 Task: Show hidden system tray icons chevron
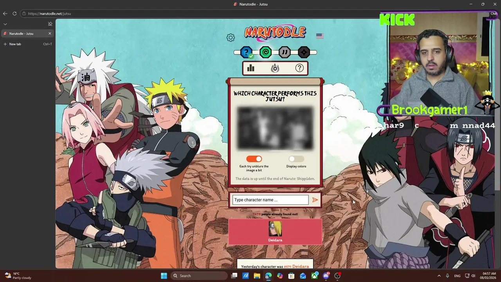(x=439, y=276)
